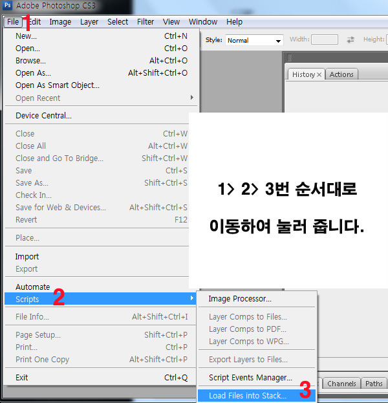Click Layer Comps to Files...
388x403 pixels.
pyautogui.click(x=257, y=317)
